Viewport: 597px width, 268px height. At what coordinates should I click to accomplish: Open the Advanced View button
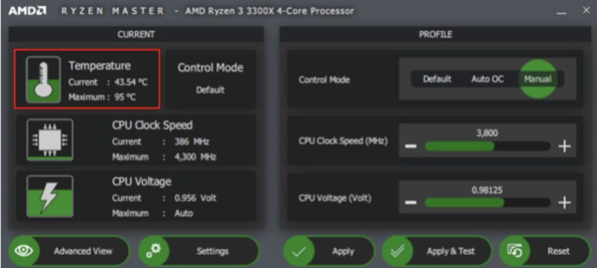coord(83,251)
